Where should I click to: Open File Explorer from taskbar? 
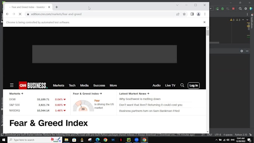(x=66, y=140)
